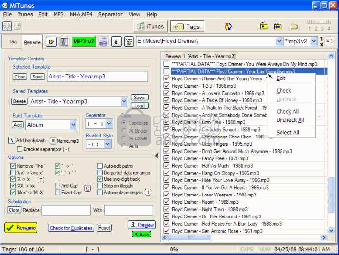Open the *.mp3 v2 file filter dropdown

point(314,41)
